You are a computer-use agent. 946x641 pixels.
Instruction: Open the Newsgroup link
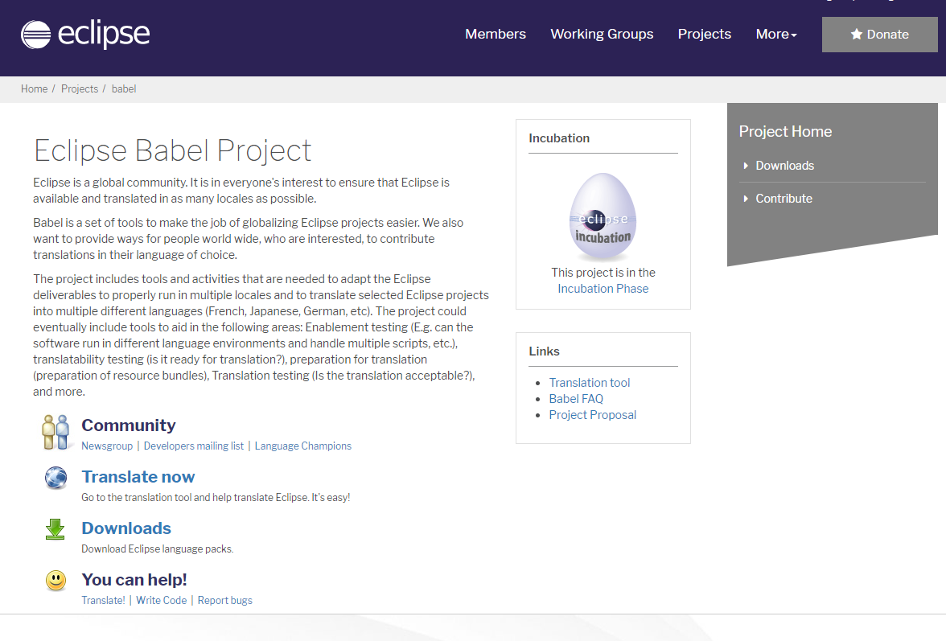[107, 446]
